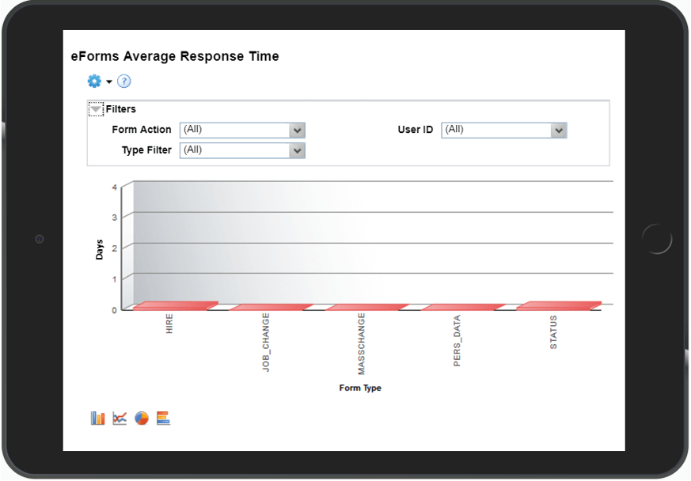Open the gear options menu
Viewport: 691px width, 481px height.
pos(94,81)
